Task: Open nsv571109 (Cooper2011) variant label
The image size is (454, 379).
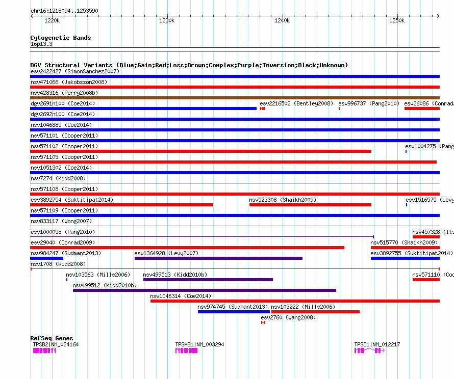Action: pos(64,210)
